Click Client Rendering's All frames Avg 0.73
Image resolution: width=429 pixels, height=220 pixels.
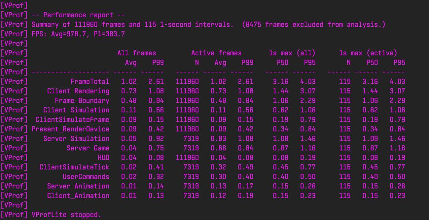coord(129,91)
